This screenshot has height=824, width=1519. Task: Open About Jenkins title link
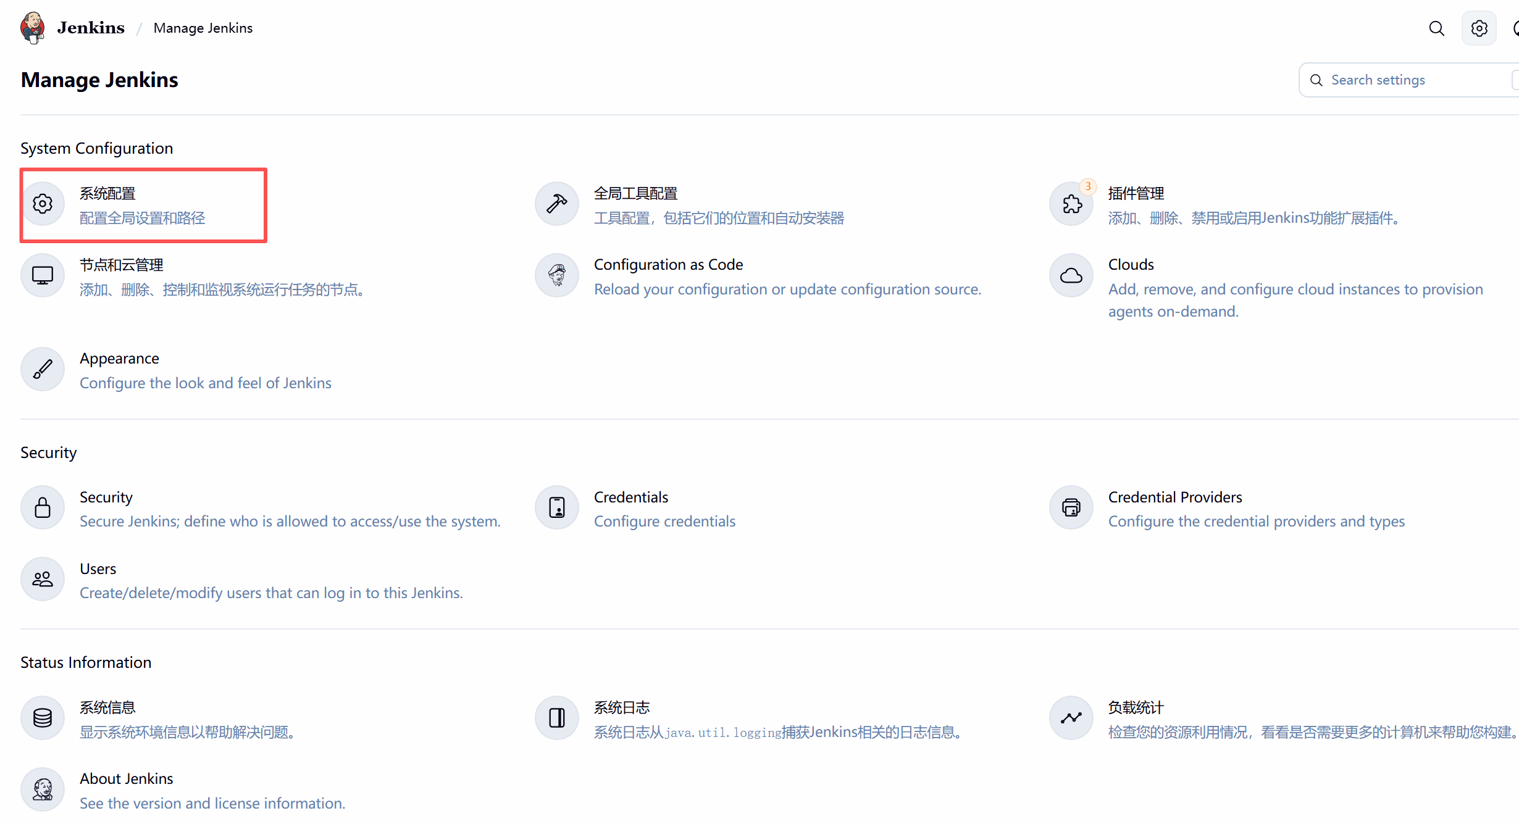(127, 779)
